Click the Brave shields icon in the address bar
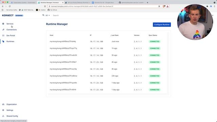This screenshot has height=122, width=217. [x=164, y=6]
